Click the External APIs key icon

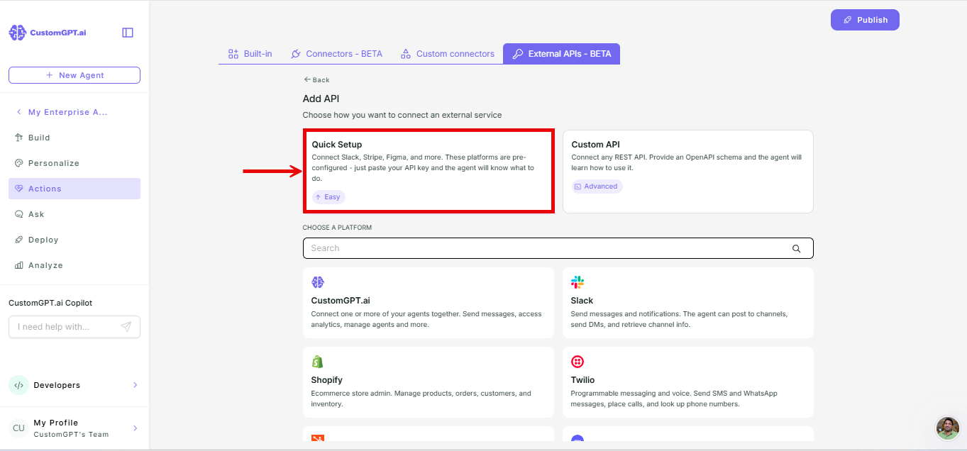click(x=518, y=54)
